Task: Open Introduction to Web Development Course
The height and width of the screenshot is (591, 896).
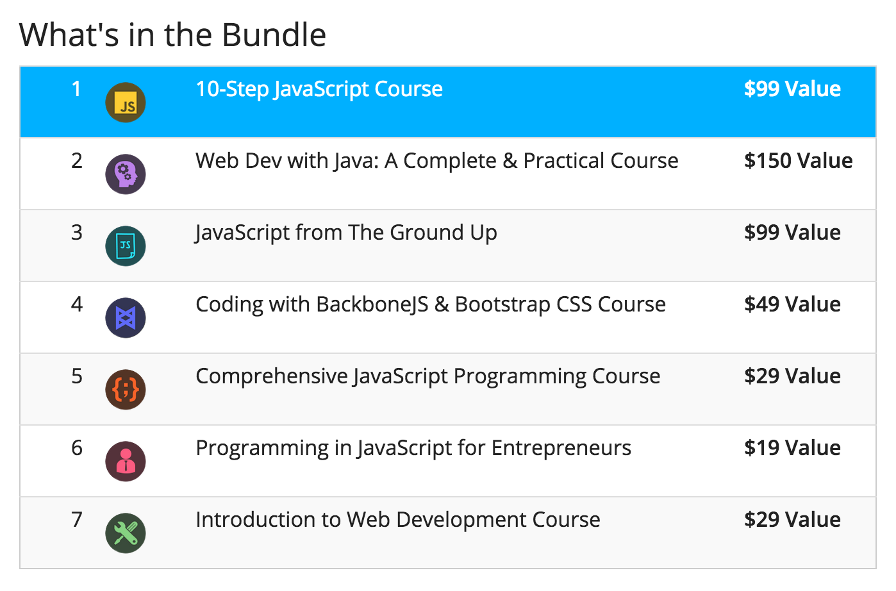Action: (x=398, y=520)
